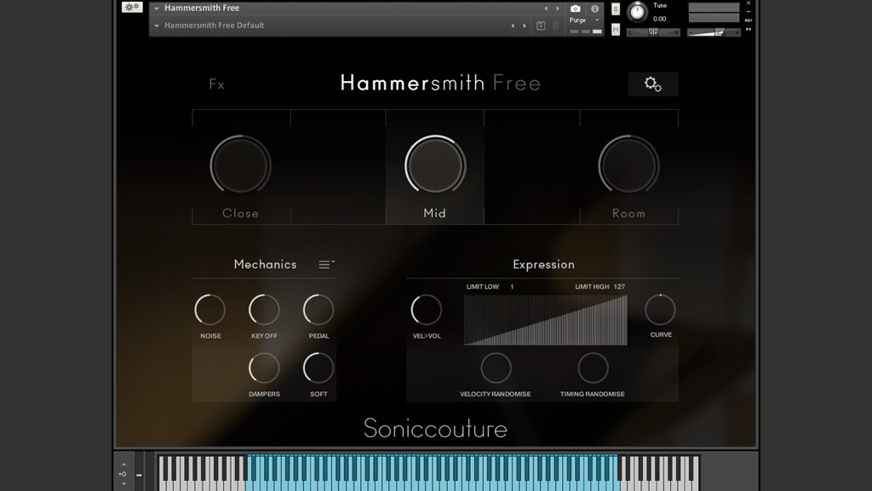Go to previous instrument arrow
Screen dimensions: 872x491
coord(546,9)
